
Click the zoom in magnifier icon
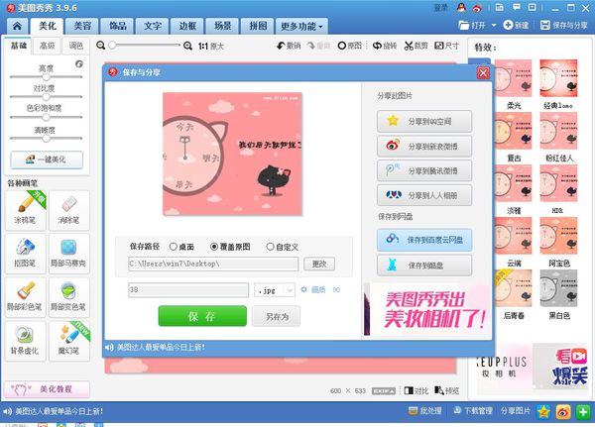pyautogui.click(x=187, y=46)
